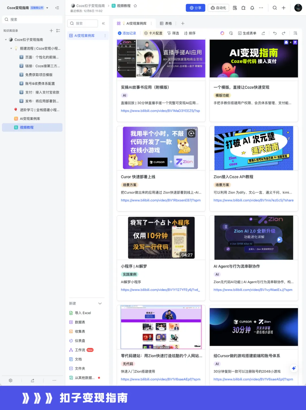
Task: Click the globe Share button
Action: point(195,8)
